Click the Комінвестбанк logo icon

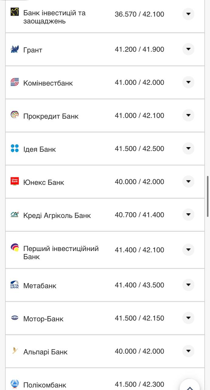pos(15,82)
